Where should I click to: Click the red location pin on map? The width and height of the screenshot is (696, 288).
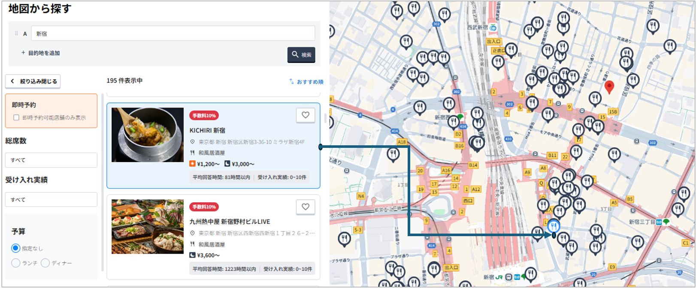point(608,87)
